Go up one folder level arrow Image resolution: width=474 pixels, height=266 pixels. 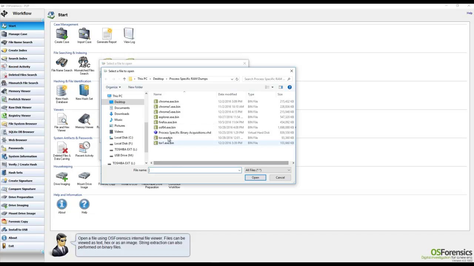[124, 79]
